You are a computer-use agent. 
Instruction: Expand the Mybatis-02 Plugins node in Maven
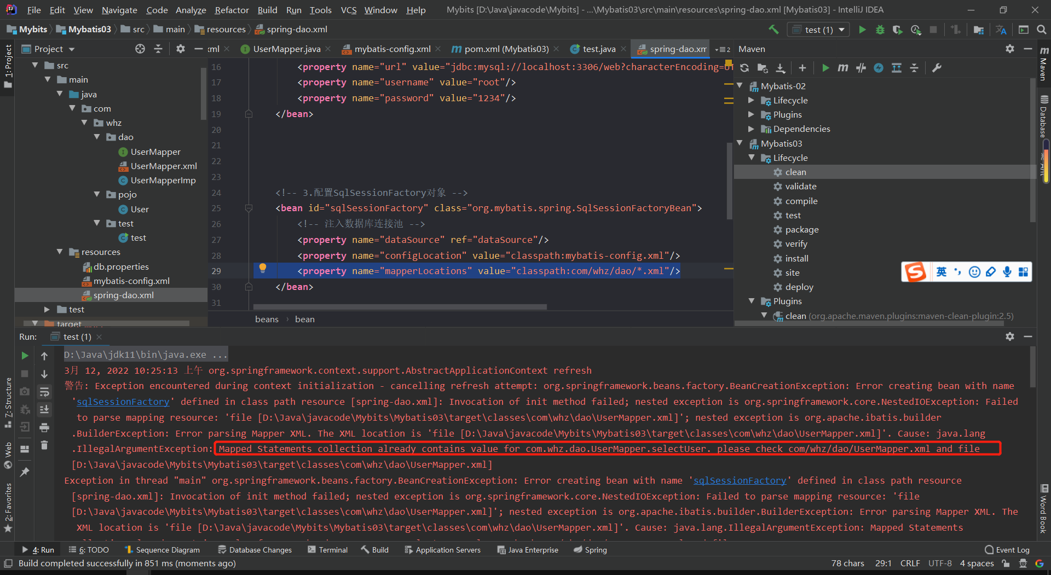(x=752, y=114)
